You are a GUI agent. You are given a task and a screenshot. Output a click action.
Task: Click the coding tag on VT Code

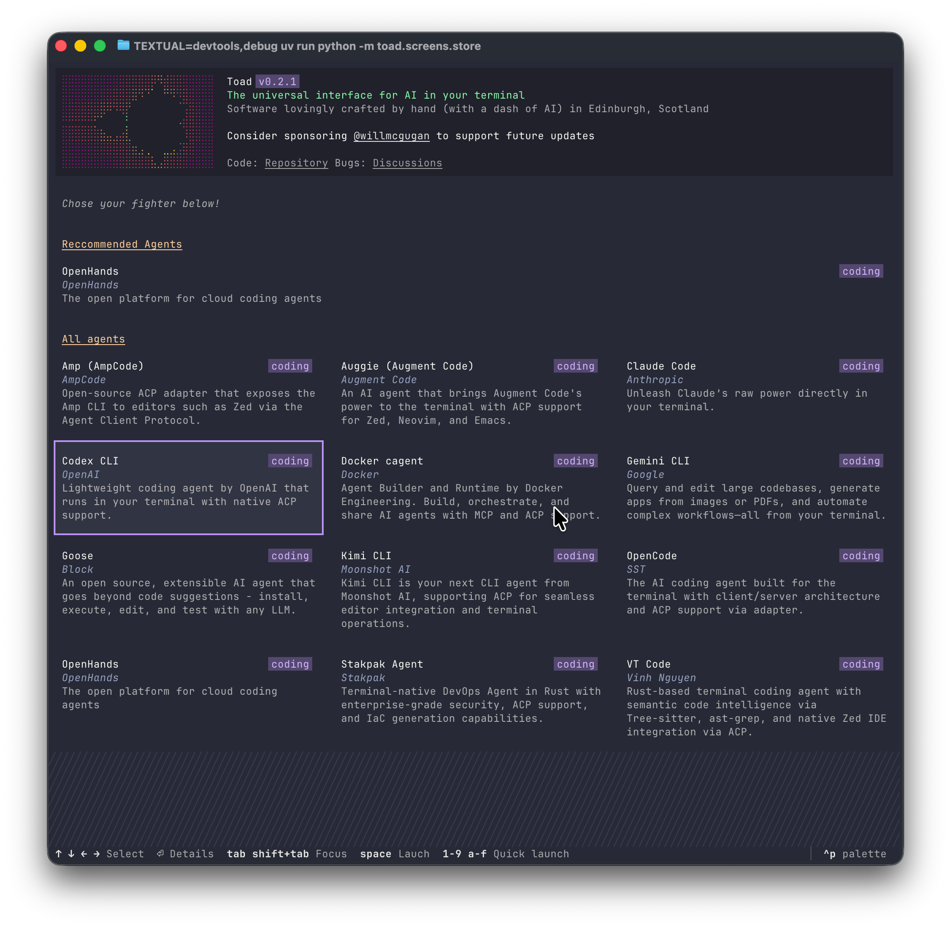860,664
